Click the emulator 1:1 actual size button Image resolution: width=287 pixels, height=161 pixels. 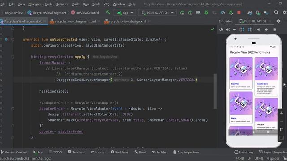(282, 129)
